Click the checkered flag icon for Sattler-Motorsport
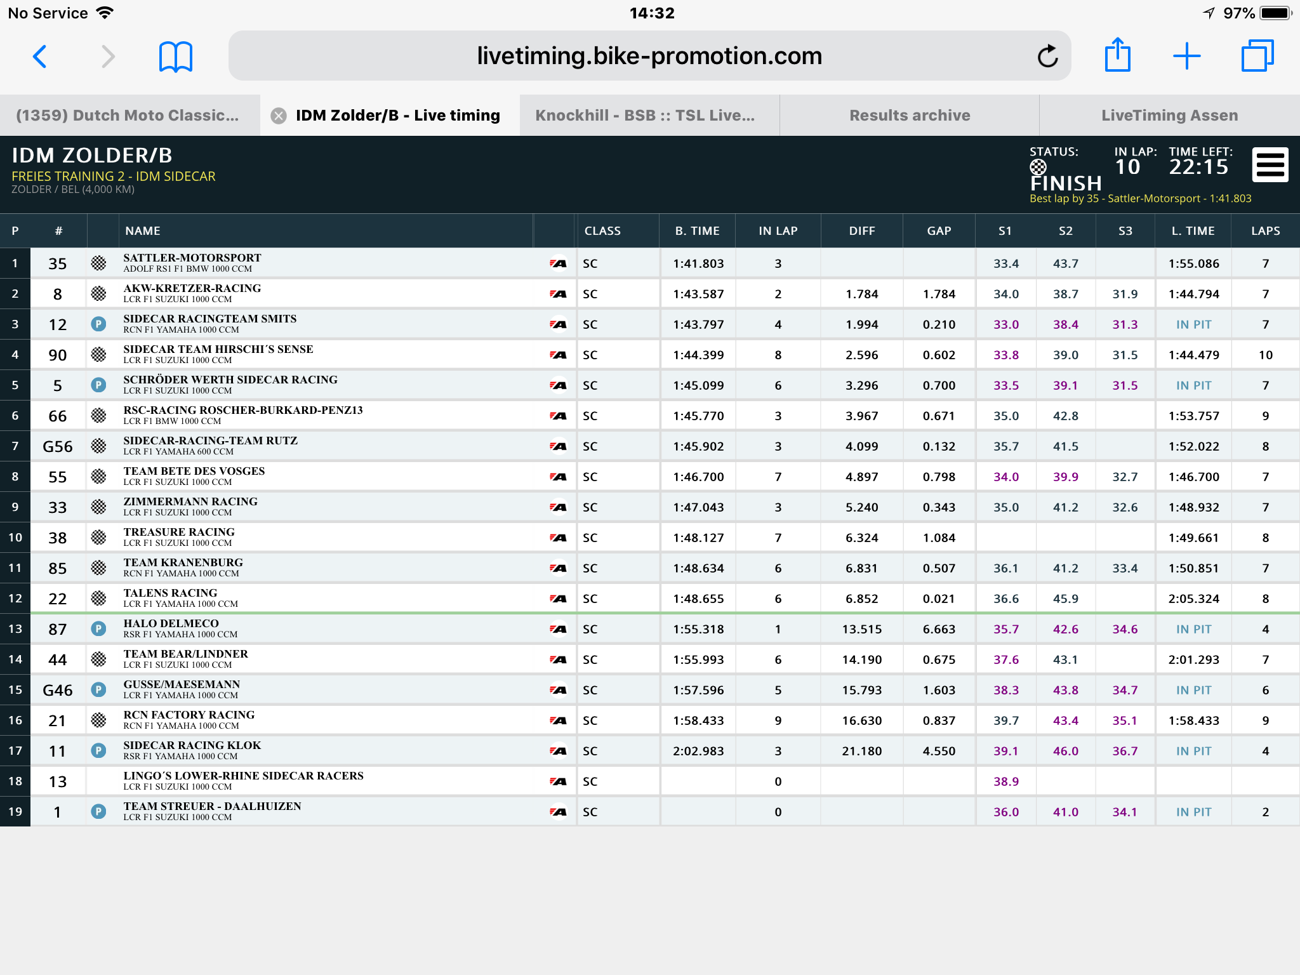The width and height of the screenshot is (1300, 975). [98, 263]
